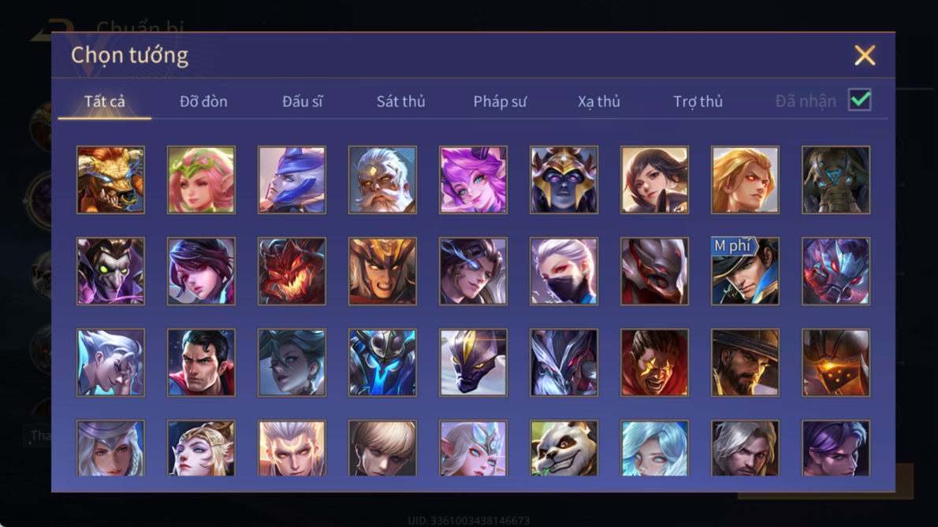Select the purple-haired girl hero portrait
This screenshot has height=527, width=938.
point(473,180)
